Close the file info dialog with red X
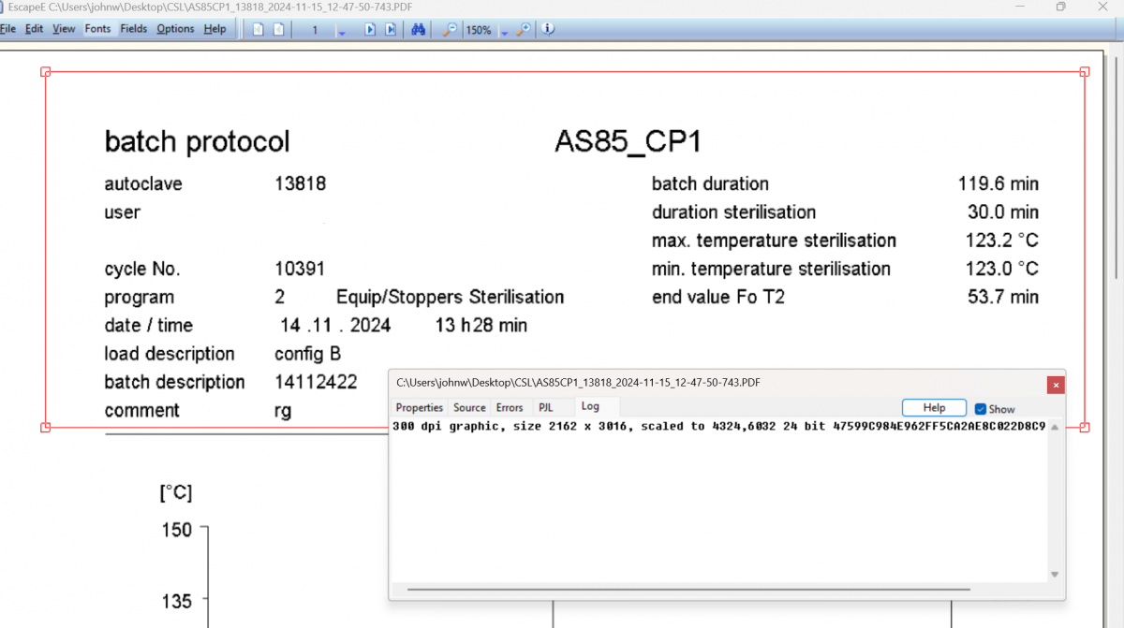Image resolution: width=1124 pixels, height=628 pixels. [1056, 385]
